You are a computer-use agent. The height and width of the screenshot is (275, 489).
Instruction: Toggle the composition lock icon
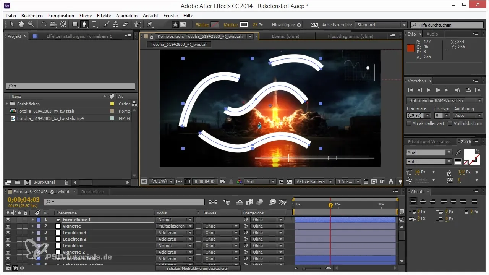point(152,37)
